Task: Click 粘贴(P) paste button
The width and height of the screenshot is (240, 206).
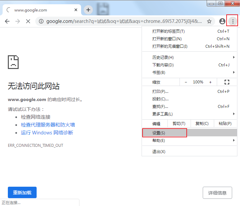Action: click(225, 124)
